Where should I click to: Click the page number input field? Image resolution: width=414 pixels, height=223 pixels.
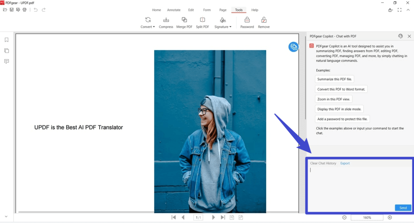[x=198, y=217]
